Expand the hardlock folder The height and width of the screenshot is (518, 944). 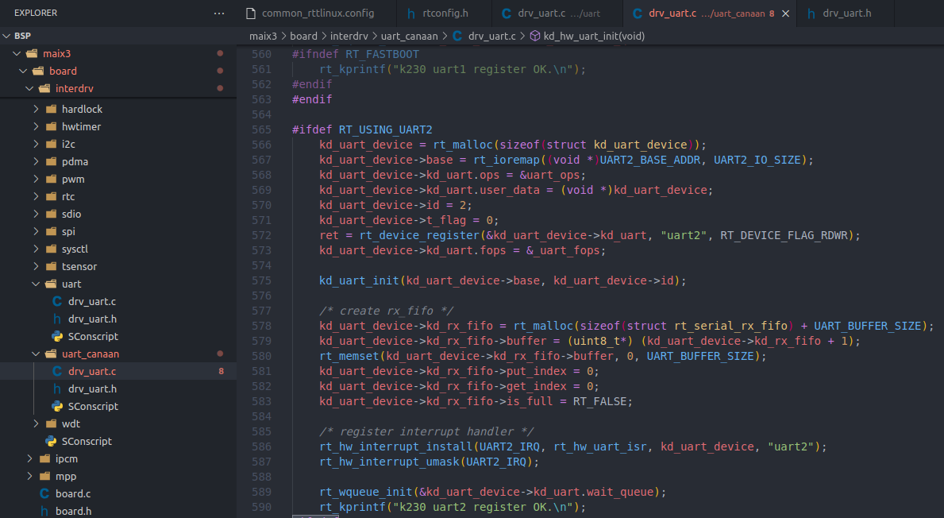[36, 109]
